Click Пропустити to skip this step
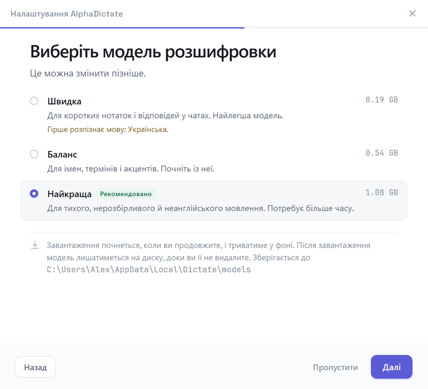The image size is (428, 389). point(335,367)
